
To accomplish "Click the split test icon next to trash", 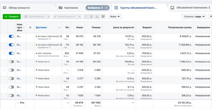I will pyautogui.click(x=97, y=17).
